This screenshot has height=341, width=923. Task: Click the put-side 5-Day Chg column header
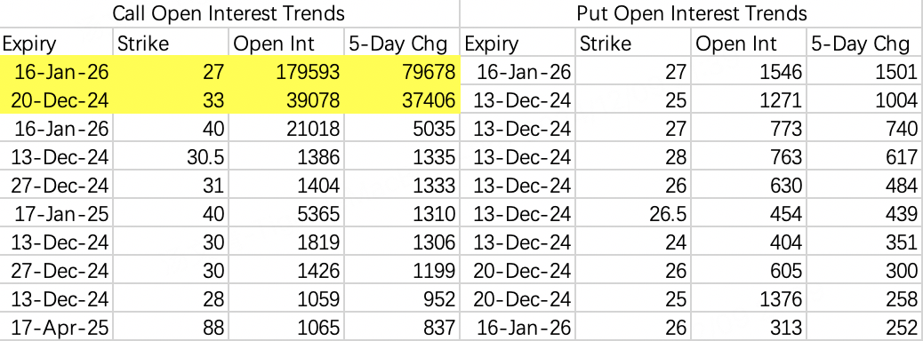click(x=864, y=44)
